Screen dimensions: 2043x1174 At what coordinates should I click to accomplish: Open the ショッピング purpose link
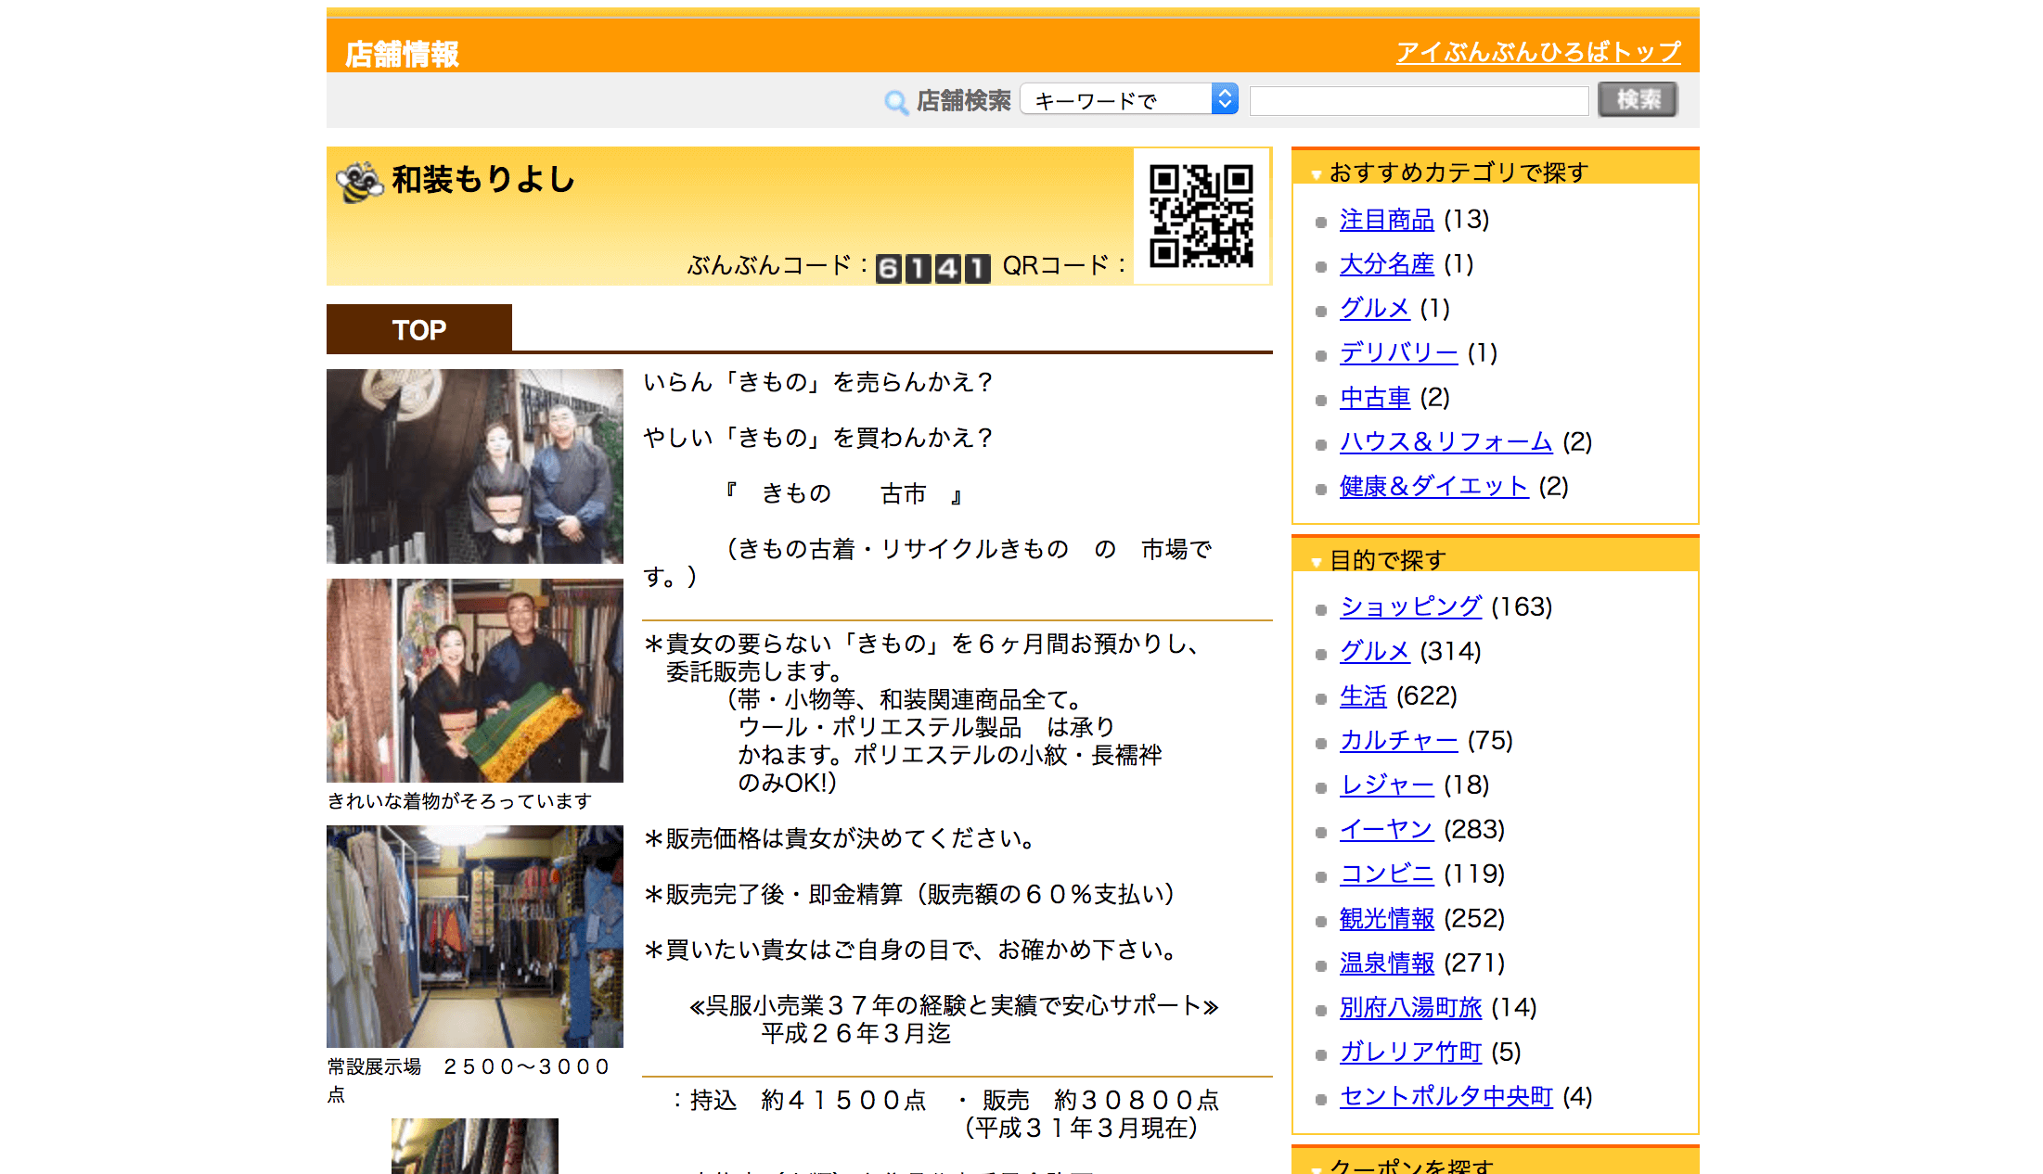click(x=1409, y=606)
